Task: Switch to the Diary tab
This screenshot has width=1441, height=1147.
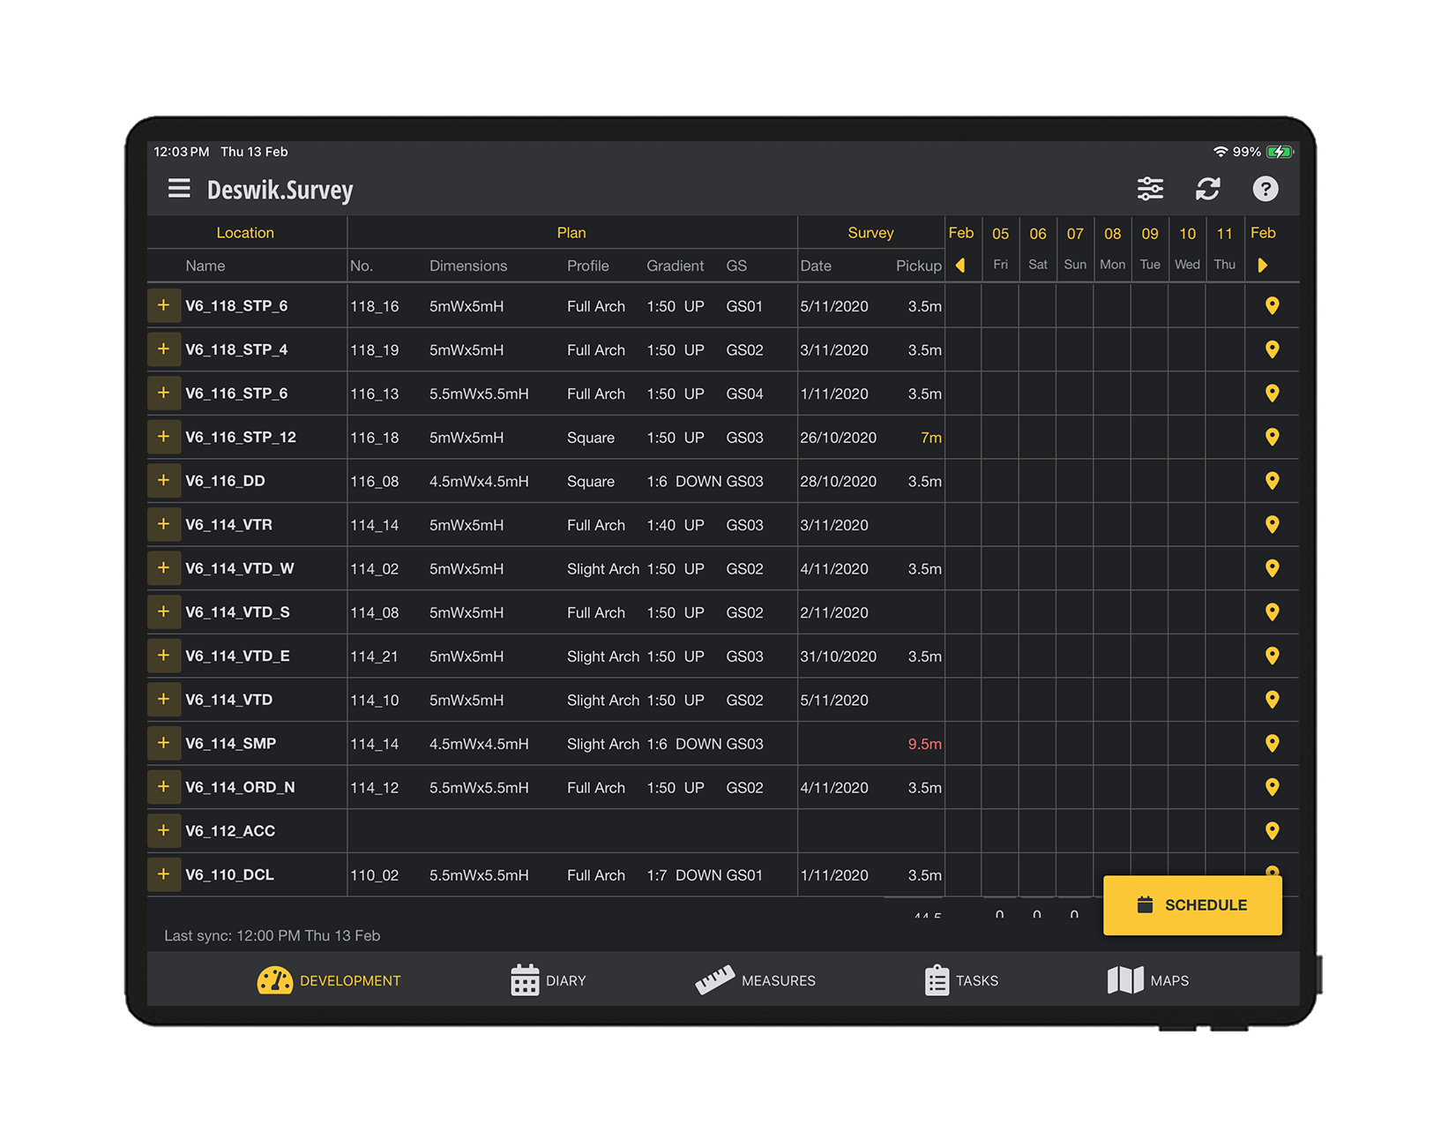Action: [x=549, y=980]
